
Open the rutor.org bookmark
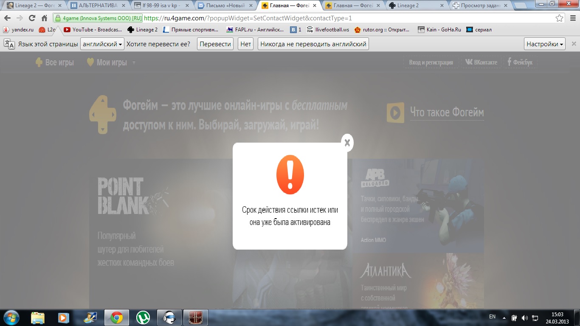382,30
